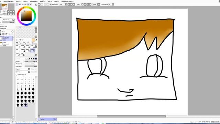Select the eyedropper tool

click(28, 43)
